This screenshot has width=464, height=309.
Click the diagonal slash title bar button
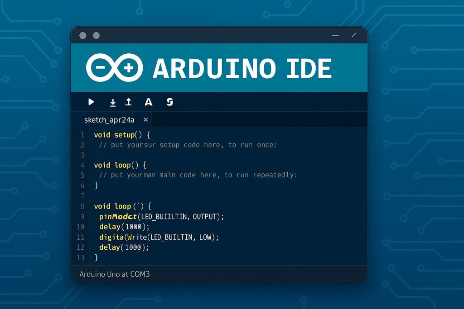coord(354,35)
